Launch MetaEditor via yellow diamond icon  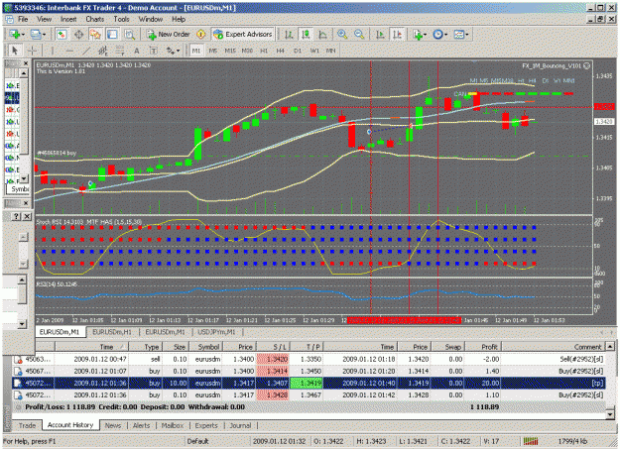tap(201, 35)
